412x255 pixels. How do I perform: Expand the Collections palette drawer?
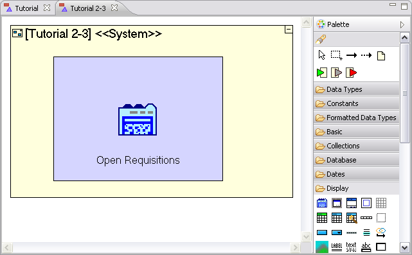coord(356,146)
